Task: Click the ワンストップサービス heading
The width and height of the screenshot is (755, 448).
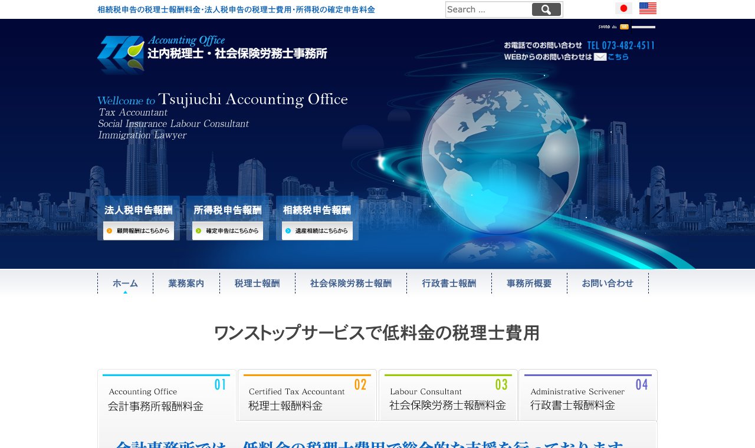Action: [x=376, y=333]
